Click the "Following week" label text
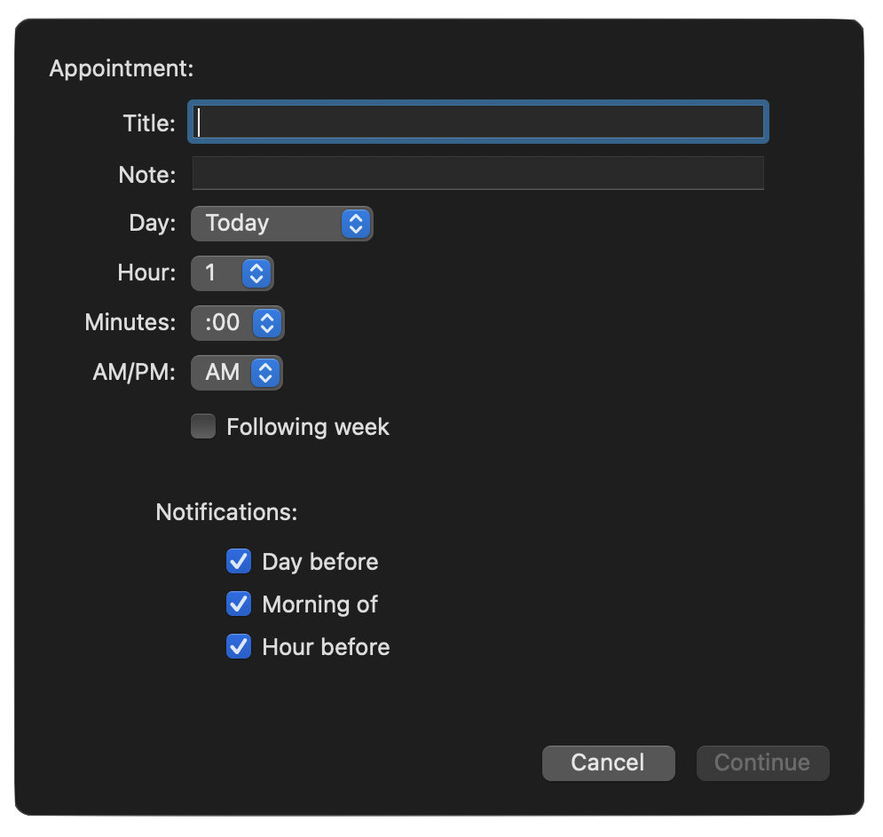Viewport: 883px width, 837px height. tap(308, 427)
